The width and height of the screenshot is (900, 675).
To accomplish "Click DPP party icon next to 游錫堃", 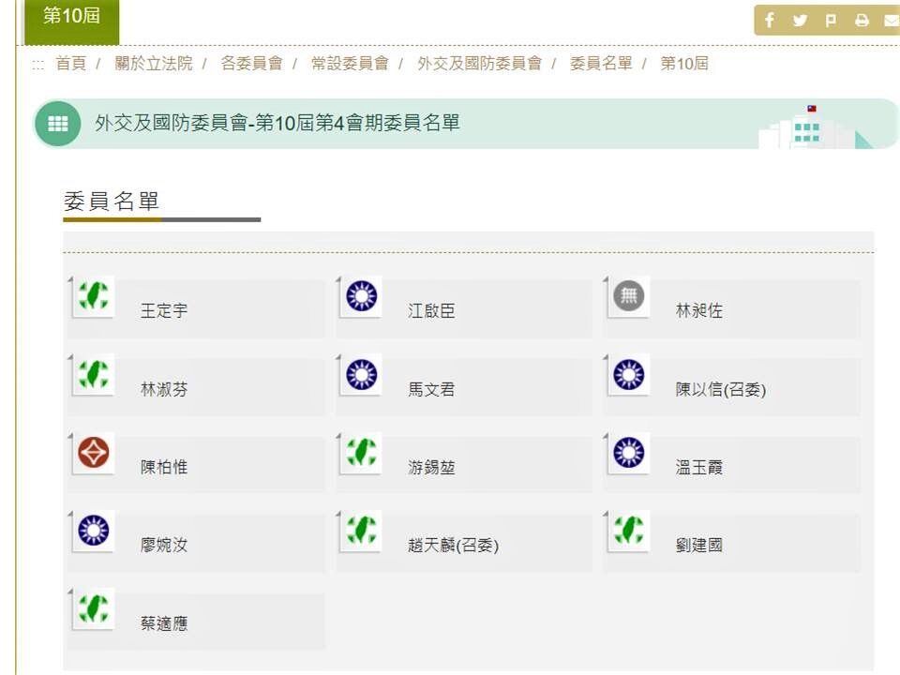I will [x=361, y=452].
